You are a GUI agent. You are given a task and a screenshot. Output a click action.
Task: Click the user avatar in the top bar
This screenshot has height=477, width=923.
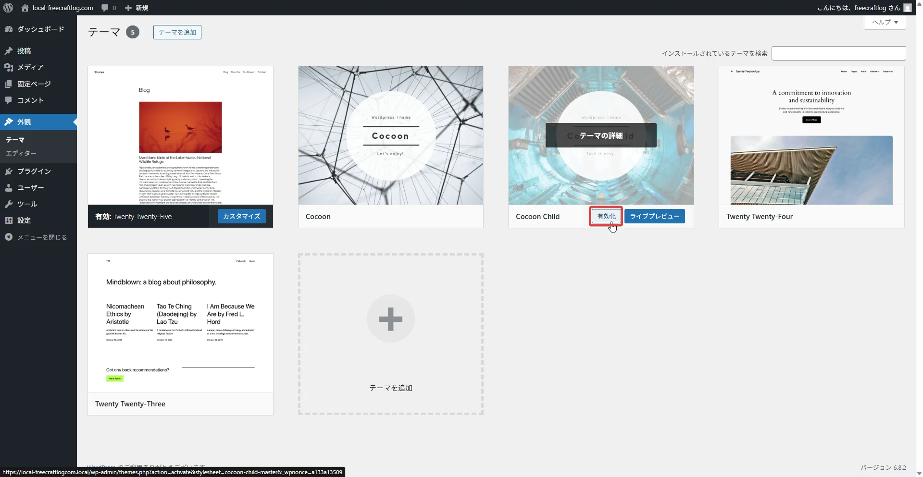(x=908, y=8)
